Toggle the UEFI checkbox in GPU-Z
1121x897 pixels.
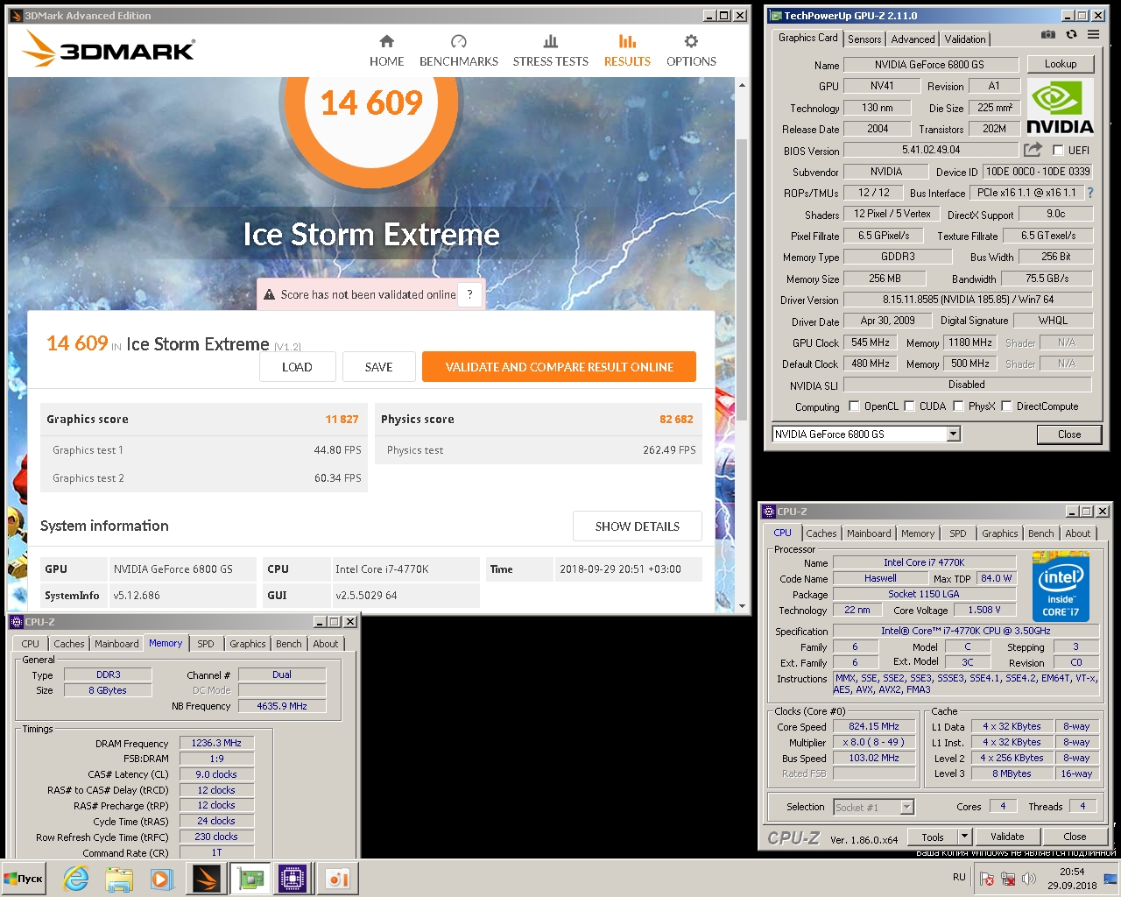click(x=1058, y=150)
